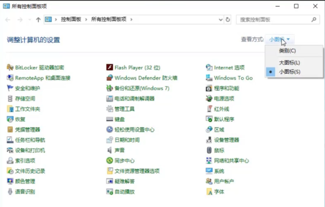Click the refresh button in address bar

(x=228, y=20)
